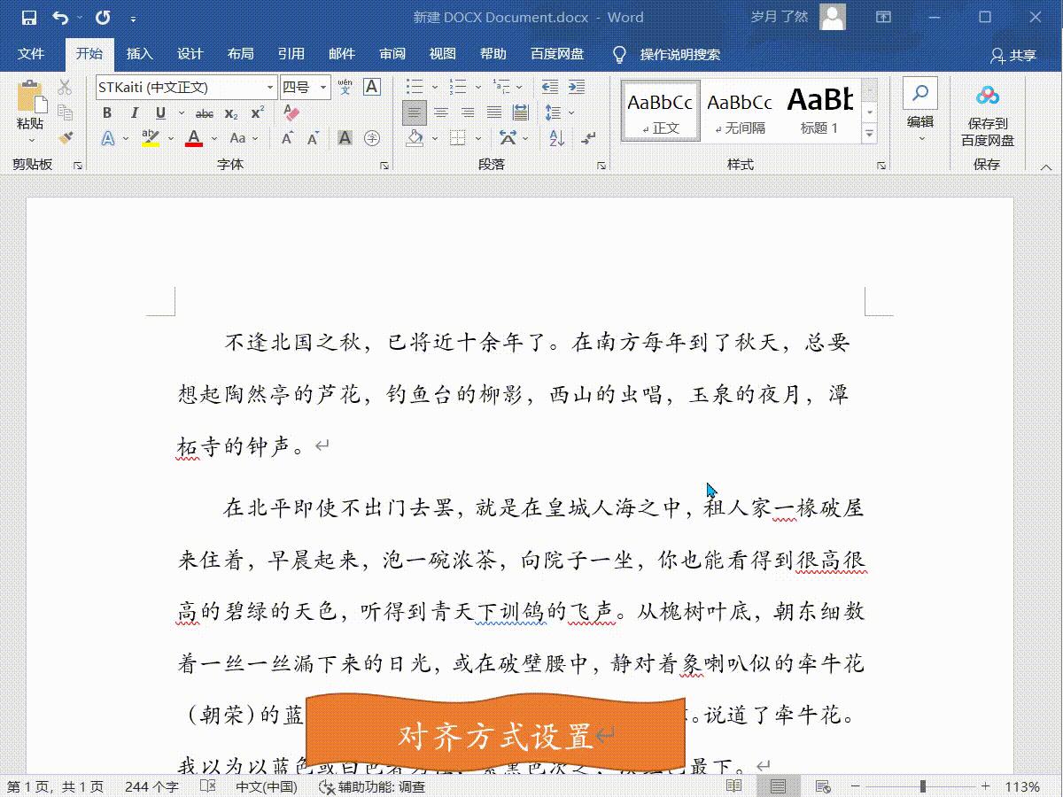
Task: Switch to the 插入 ribbon tab
Action: 139,53
